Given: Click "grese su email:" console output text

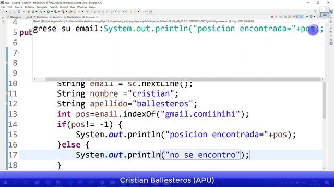Looking at the screenshot, I should point(68,29).
